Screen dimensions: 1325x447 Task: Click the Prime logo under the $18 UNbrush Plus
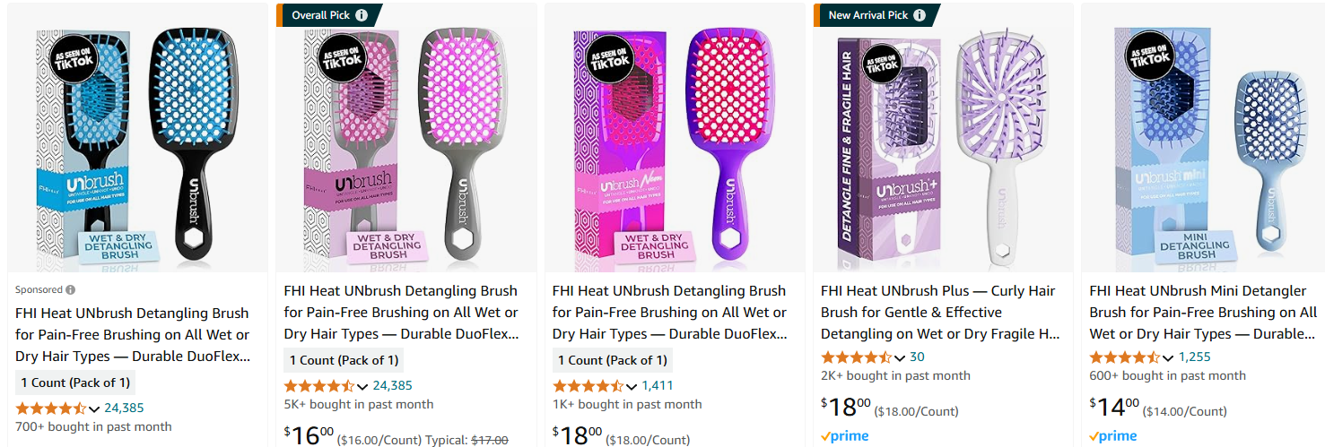point(845,436)
